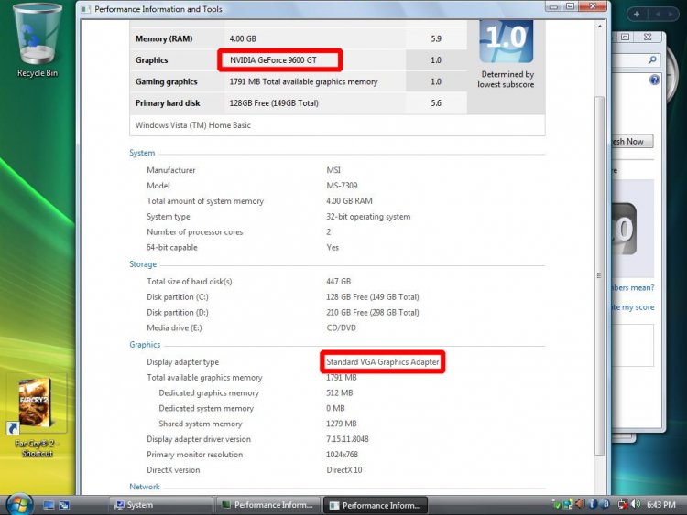This screenshot has width=687, height=515.
Task: Click the multi-window network tray icon
Action: pyautogui.click(x=568, y=505)
